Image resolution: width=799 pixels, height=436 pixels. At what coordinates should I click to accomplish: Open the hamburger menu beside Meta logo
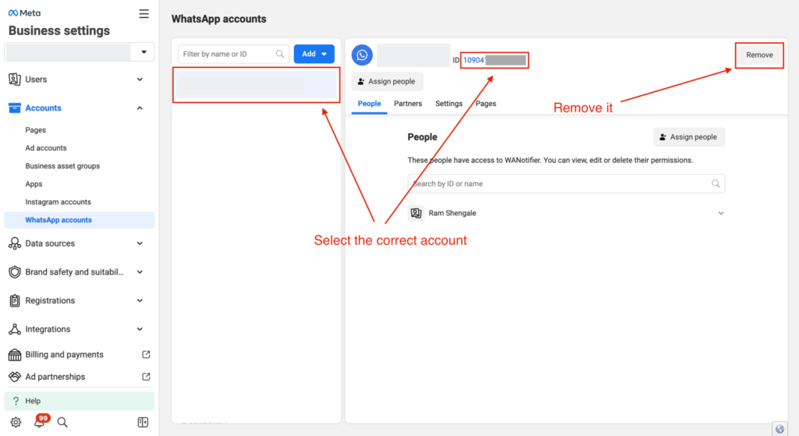click(144, 14)
